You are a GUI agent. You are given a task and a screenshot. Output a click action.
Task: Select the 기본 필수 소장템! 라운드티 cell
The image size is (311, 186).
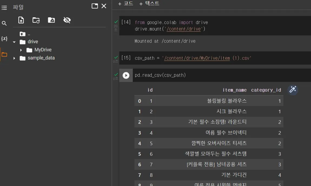(217, 122)
